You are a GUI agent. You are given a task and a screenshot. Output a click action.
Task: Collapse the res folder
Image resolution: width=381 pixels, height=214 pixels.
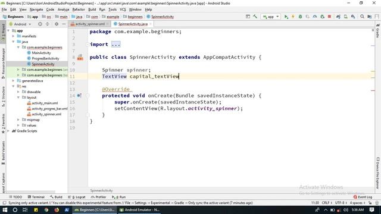(x=13, y=86)
